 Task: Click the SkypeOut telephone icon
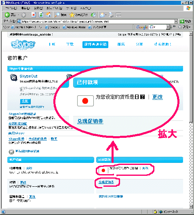[x=14, y=78]
